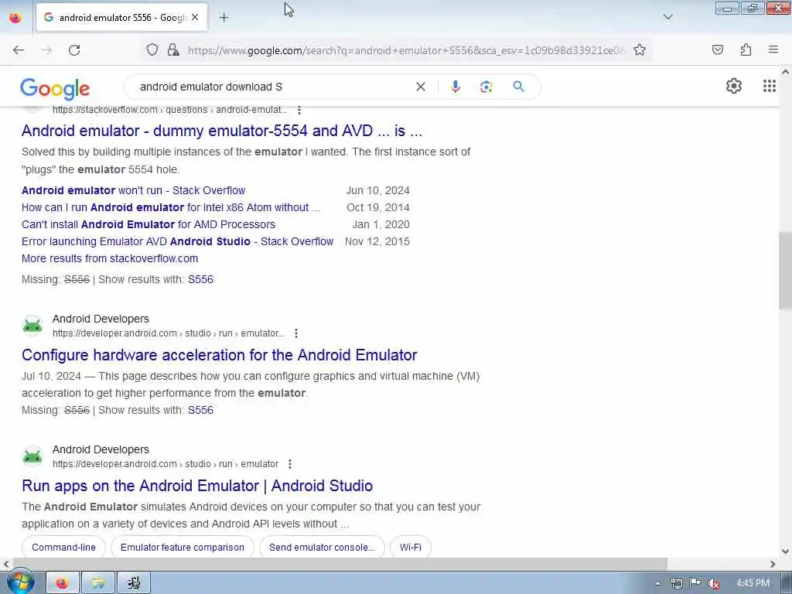Click the Android Developers site name above Run apps

[x=101, y=449]
